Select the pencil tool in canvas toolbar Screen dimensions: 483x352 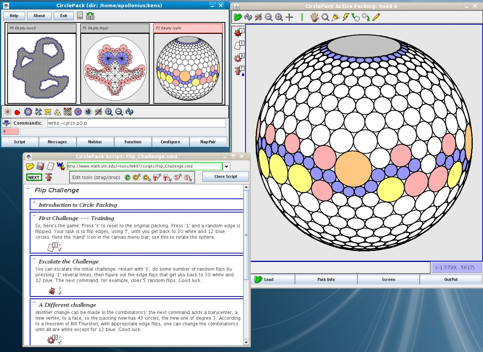[x=376, y=17]
